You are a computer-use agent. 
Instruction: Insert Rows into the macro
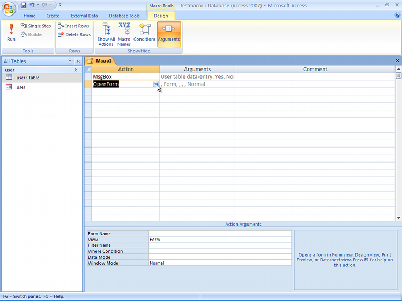tap(73, 26)
